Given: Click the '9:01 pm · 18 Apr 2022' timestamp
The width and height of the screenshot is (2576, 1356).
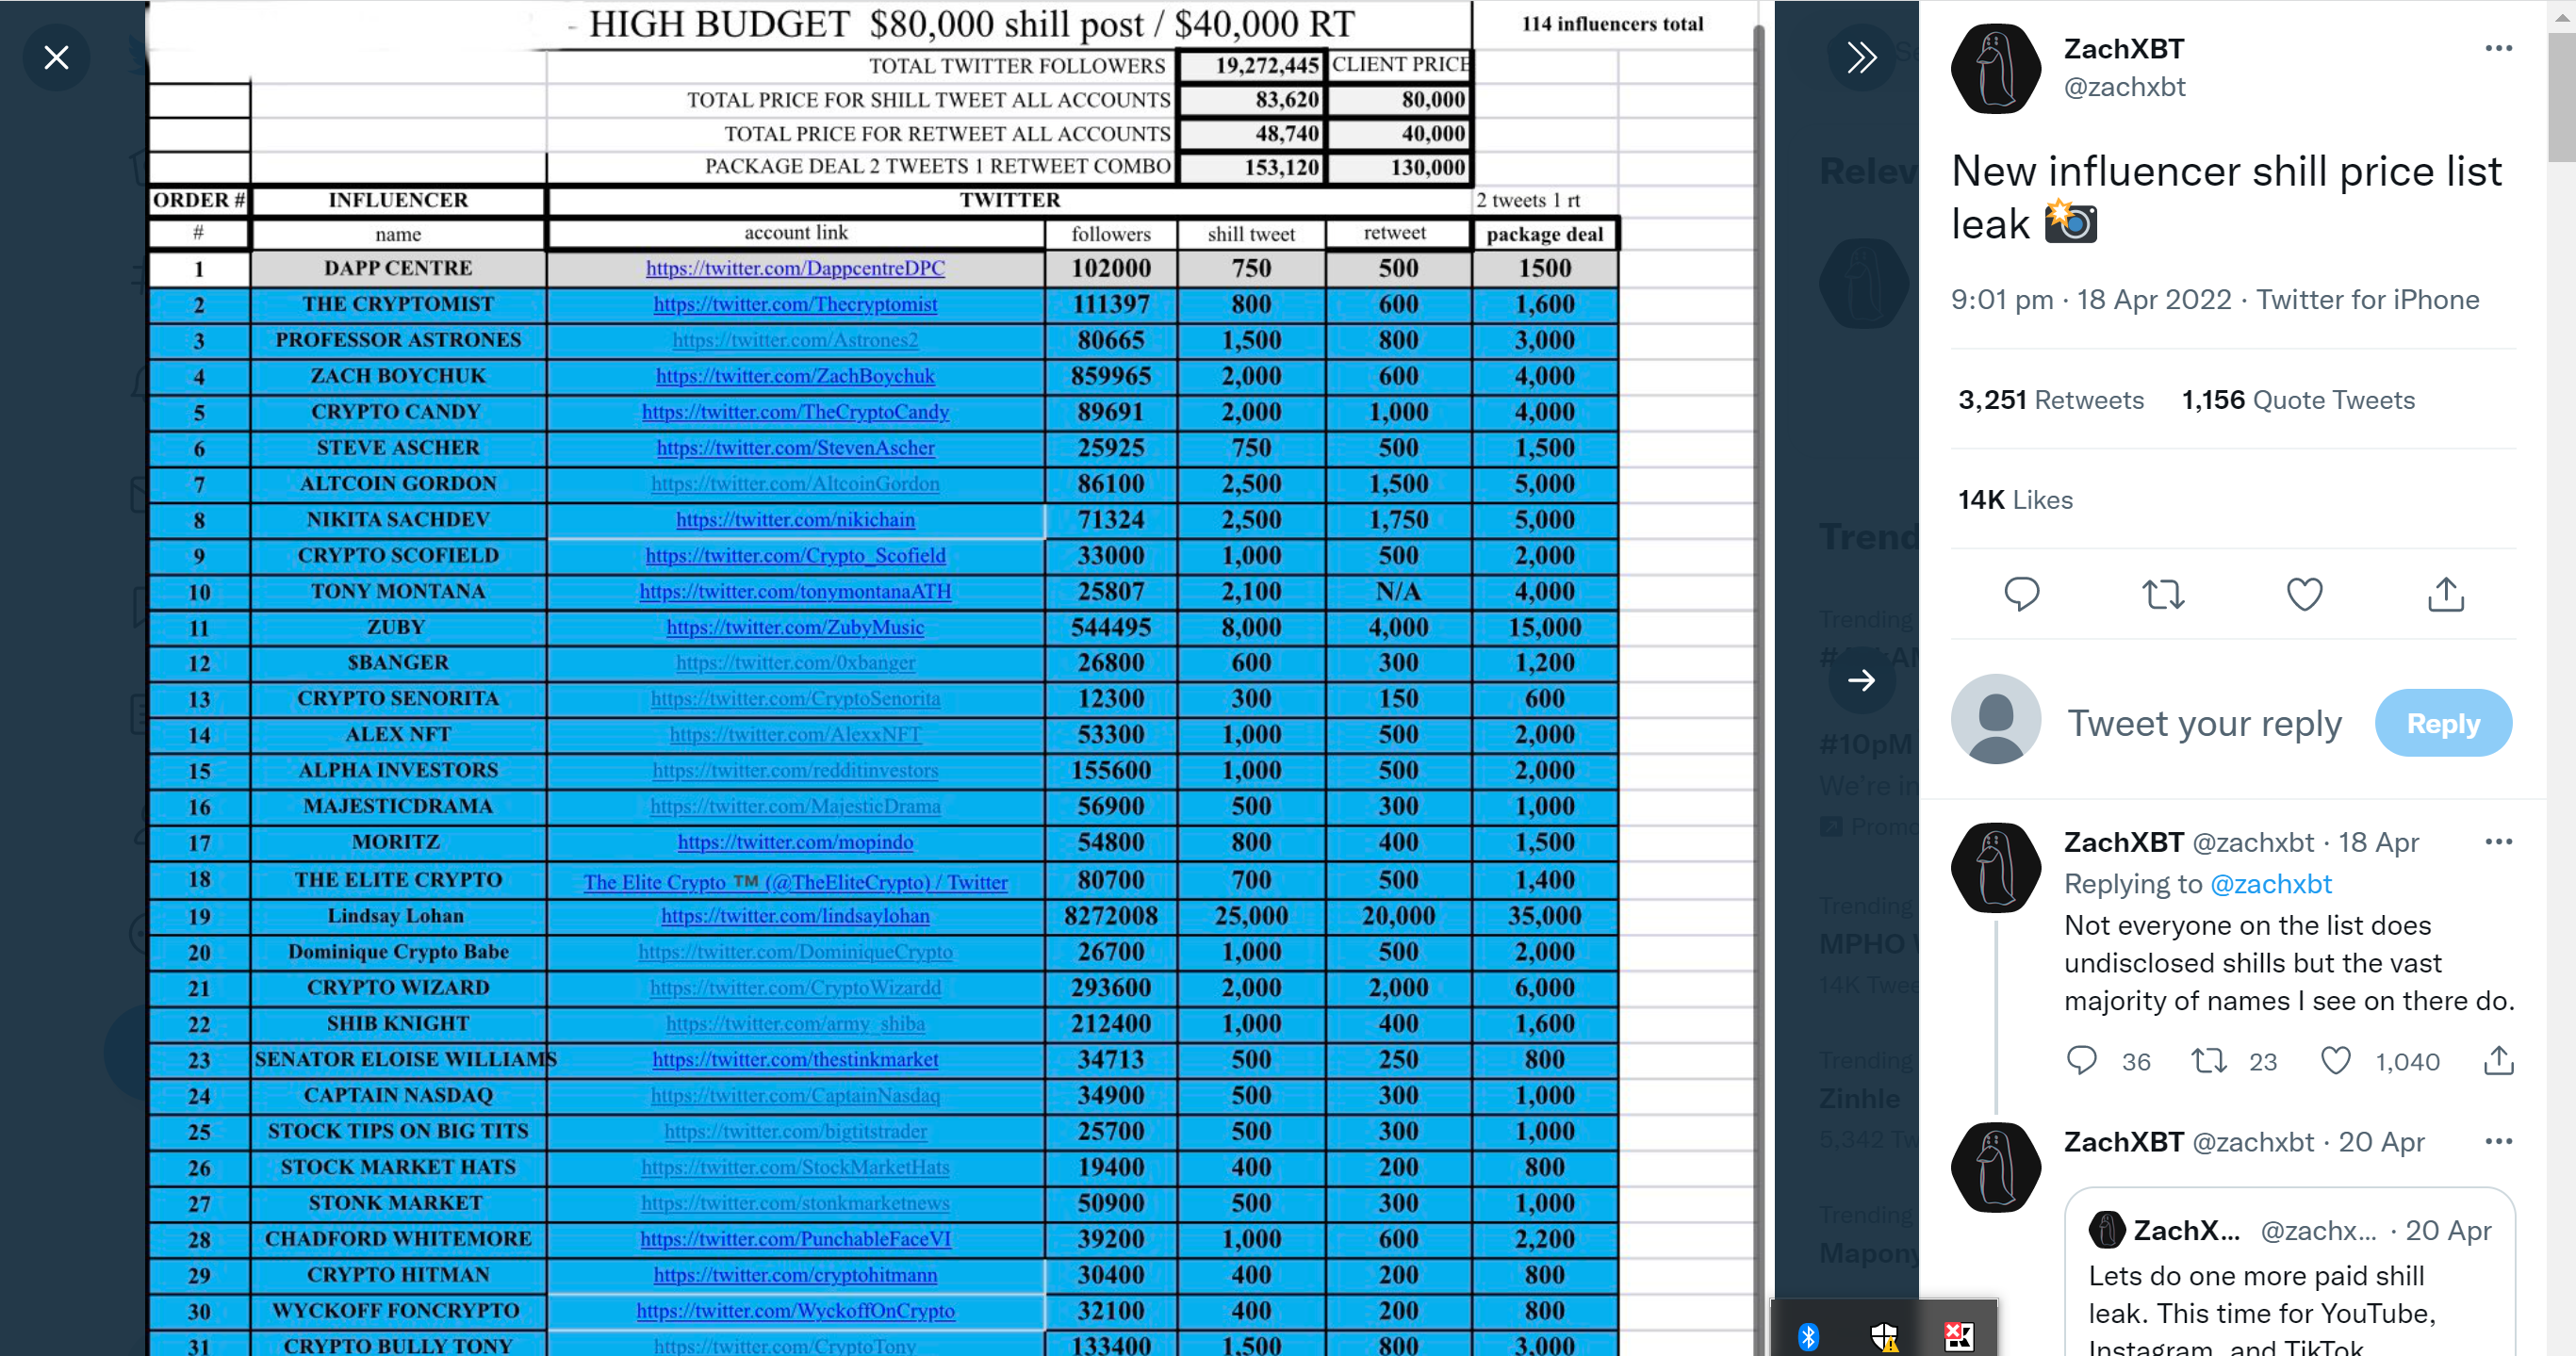Looking at the screenshot, I should (2091, 300).
